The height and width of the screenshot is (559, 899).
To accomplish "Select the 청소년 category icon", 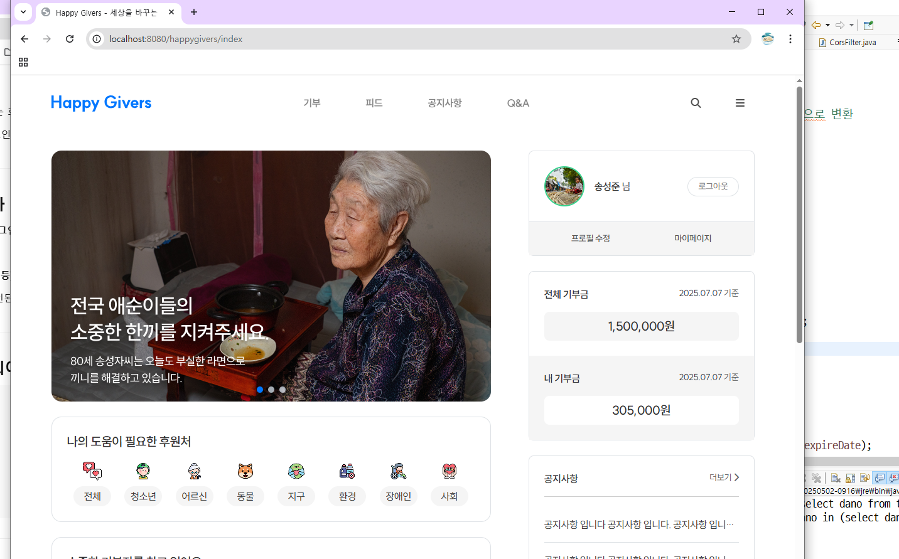I will 143,471.
